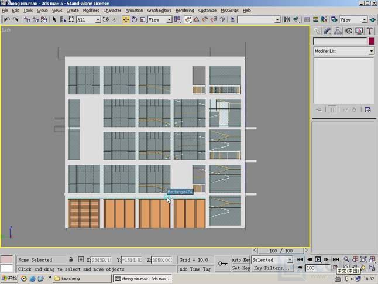Toggle the Percent Snap button
Viewport: 378px width, 284px height.
click(205, 19)
